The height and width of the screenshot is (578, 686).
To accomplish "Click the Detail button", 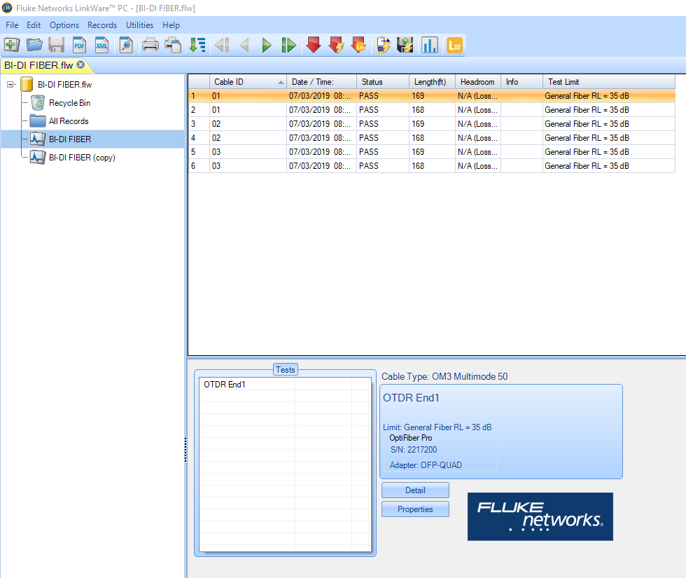I will [x=415, y=490].
